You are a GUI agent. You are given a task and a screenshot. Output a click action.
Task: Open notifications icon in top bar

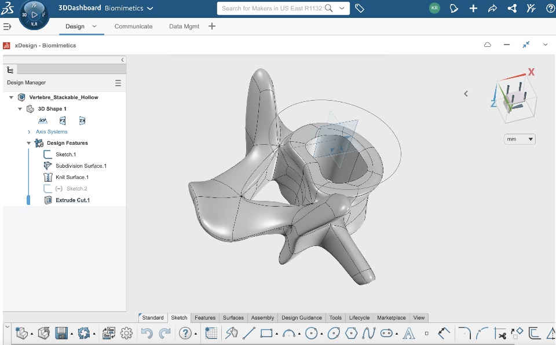(x=453, y=8)
